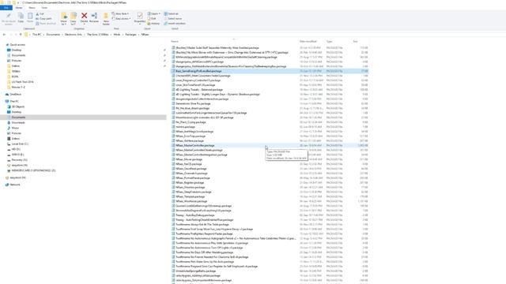This screenshot has height=284, width=506.
Task: Expand the recent locations dropdown arrow
Action: (16, 35)
